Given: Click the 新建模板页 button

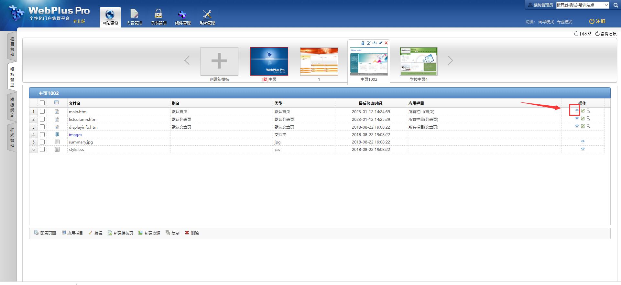Looking at the screenshot, I should (x=120, y=233).
